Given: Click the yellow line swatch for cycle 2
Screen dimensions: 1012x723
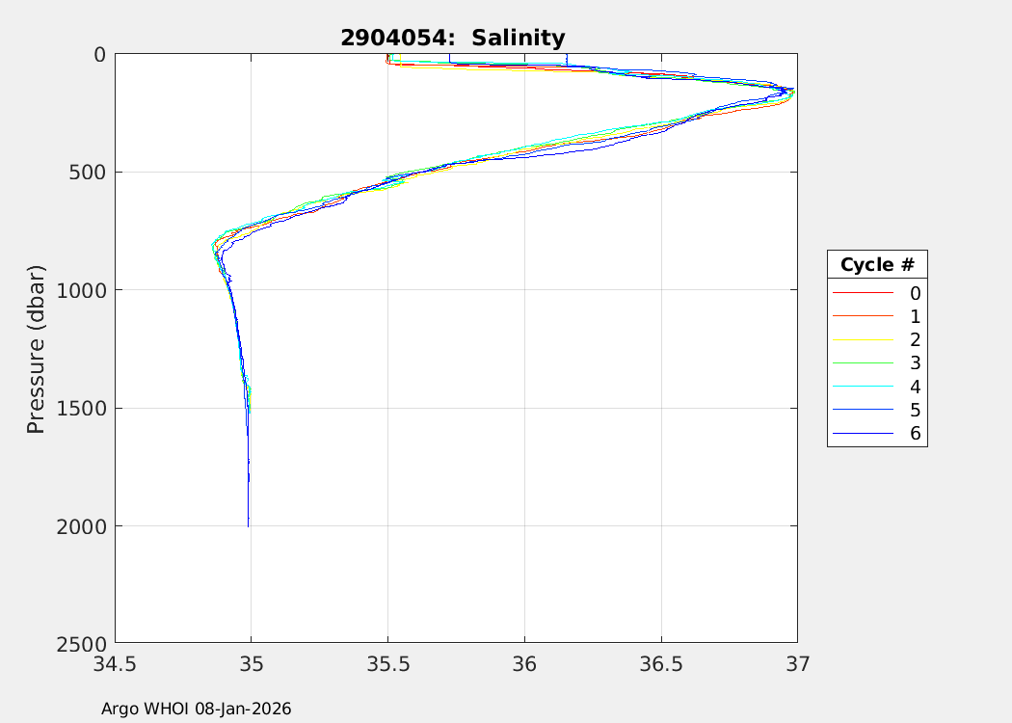Looking at the screenshot, I should 863,340.
